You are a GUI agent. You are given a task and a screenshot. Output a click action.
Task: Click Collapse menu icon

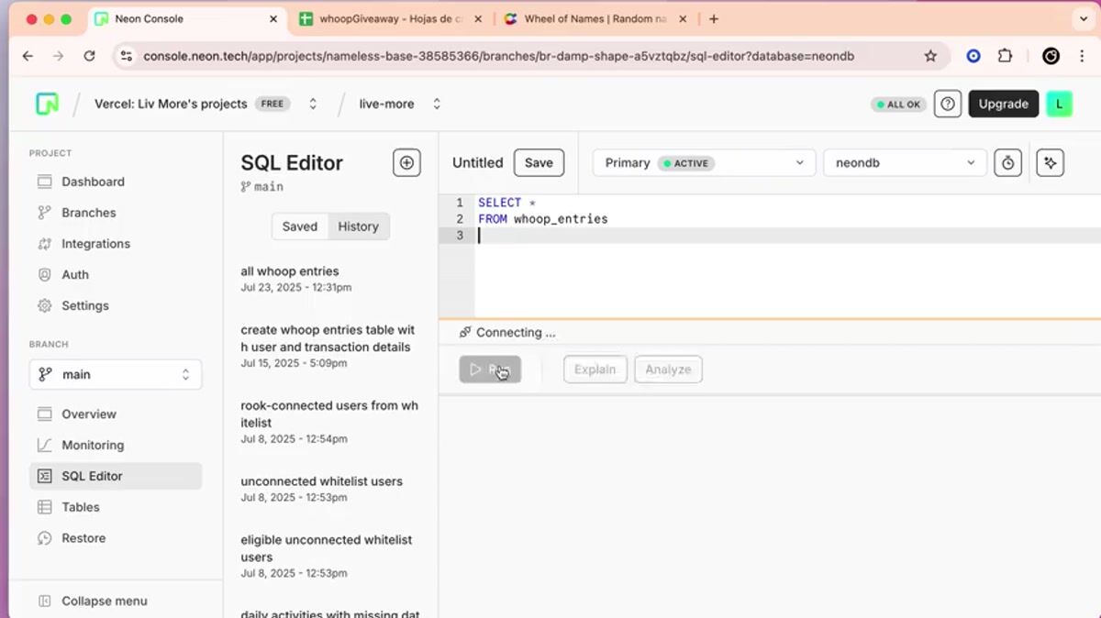[44, 601]
